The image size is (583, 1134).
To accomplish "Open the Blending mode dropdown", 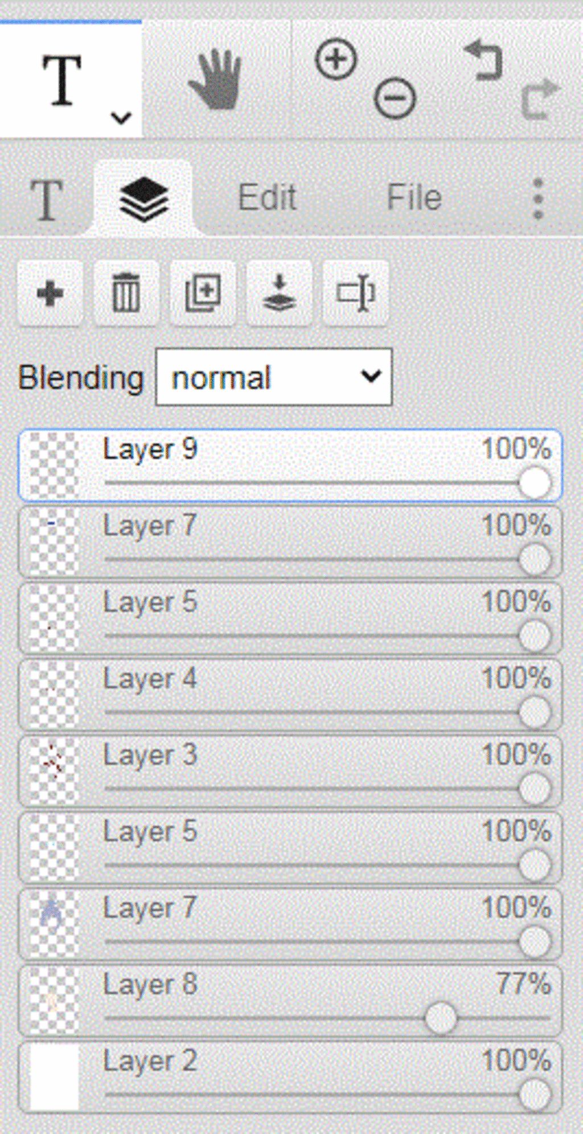I will (274, 377).
